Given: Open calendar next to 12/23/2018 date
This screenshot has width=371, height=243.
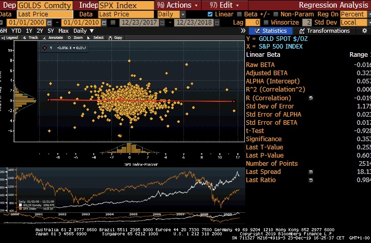Looking at the screenshot, I should point(217,23).
